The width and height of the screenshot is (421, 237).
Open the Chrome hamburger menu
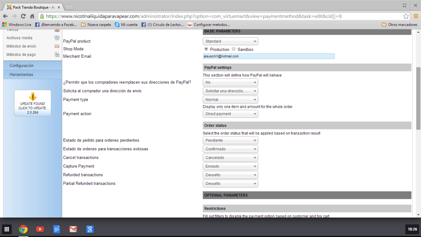coord(416,16)
